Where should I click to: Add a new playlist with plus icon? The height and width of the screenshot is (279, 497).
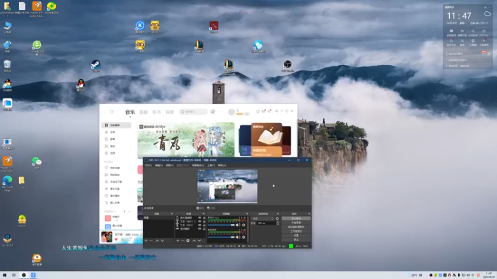(125, 211)
